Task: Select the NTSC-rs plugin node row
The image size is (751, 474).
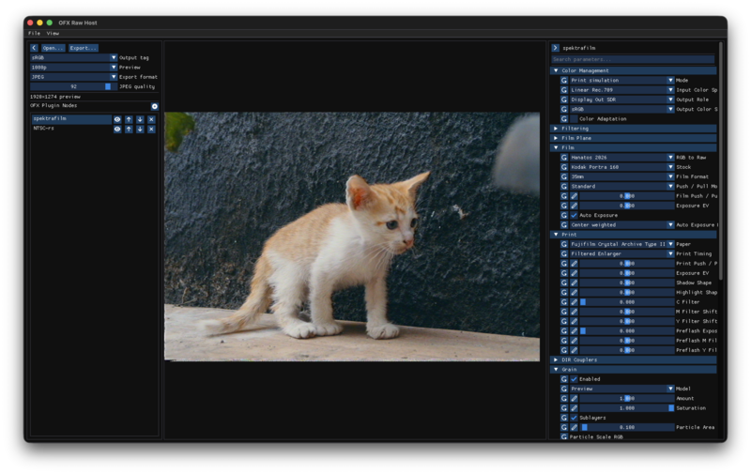Action: 71,129
